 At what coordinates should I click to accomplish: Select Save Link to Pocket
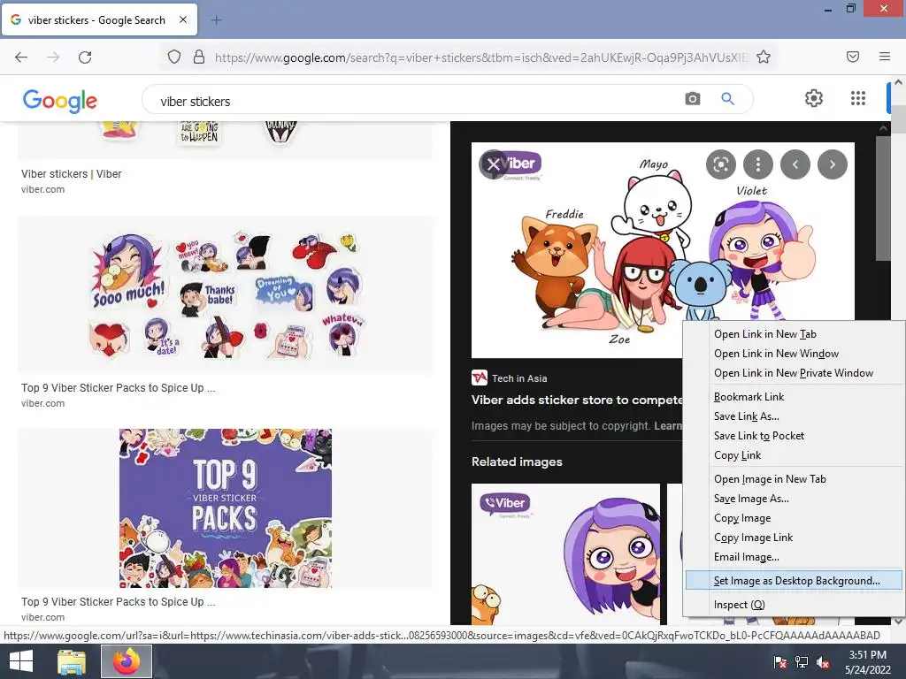pyautogui.click(x=758, y=436)
